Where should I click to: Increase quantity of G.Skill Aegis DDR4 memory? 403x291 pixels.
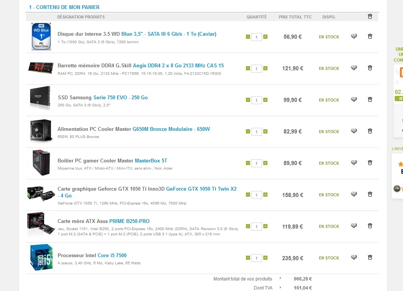click(x=265, y=68)
